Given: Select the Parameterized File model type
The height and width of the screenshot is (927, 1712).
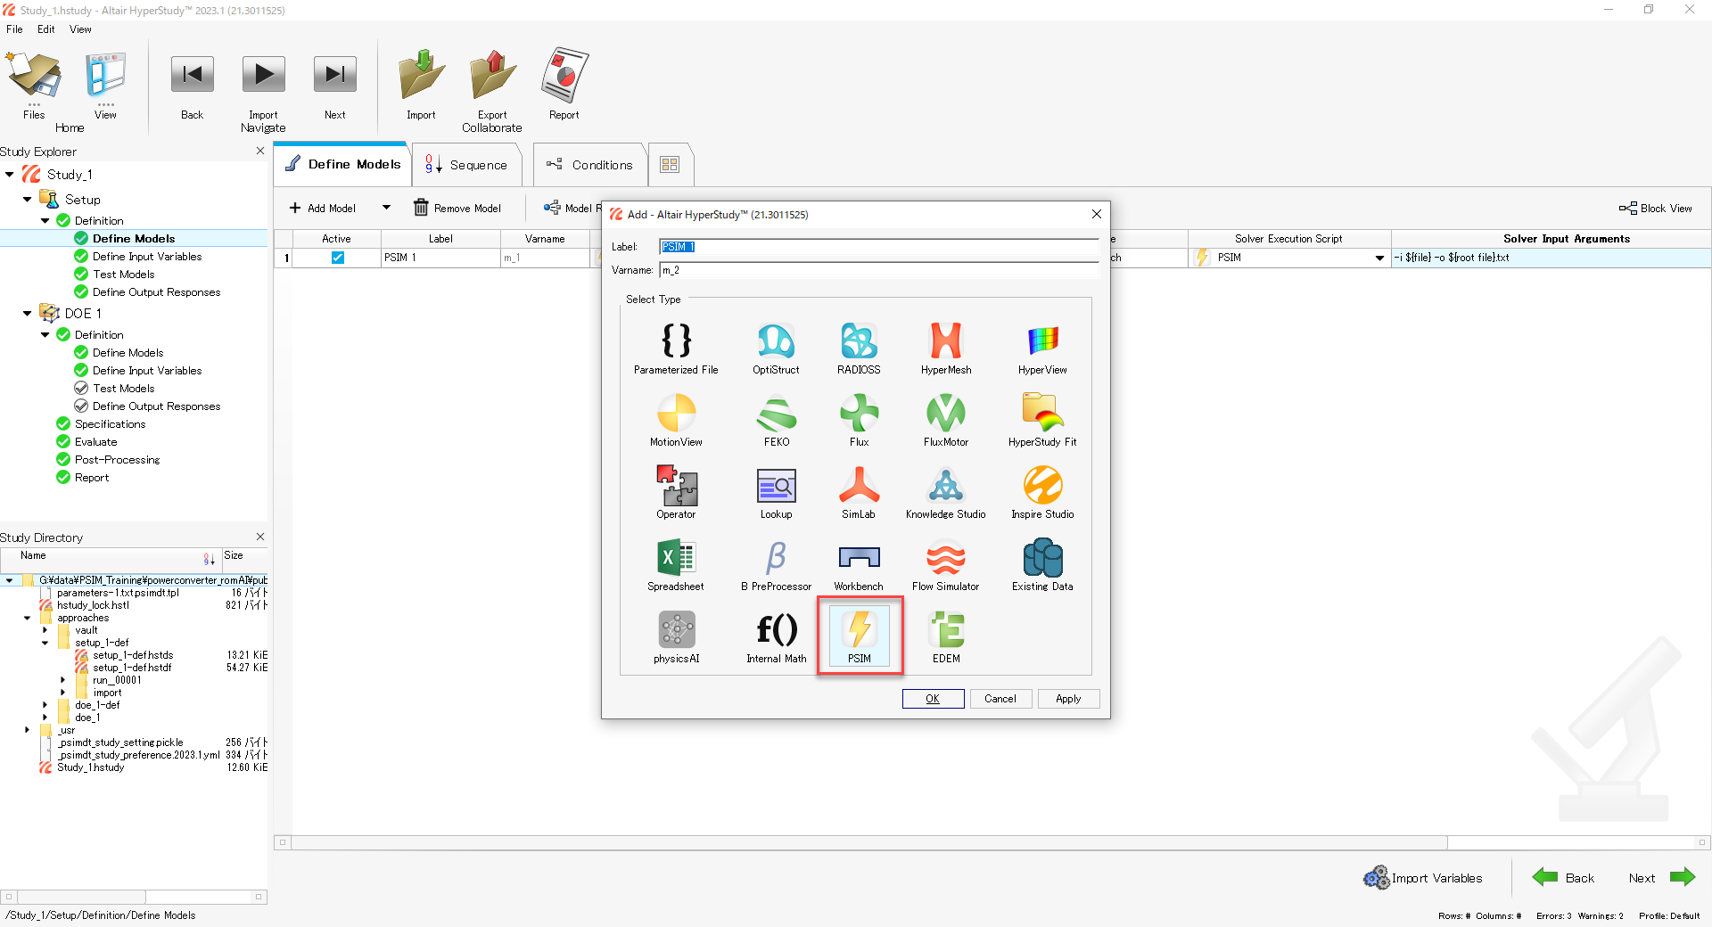Looking at the screenshot, I should [x=676, y=349].
